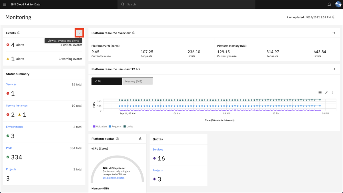Screen dimensions: 343x193
Task: Toggle the Requests legend item
Action: coord(114,126)
